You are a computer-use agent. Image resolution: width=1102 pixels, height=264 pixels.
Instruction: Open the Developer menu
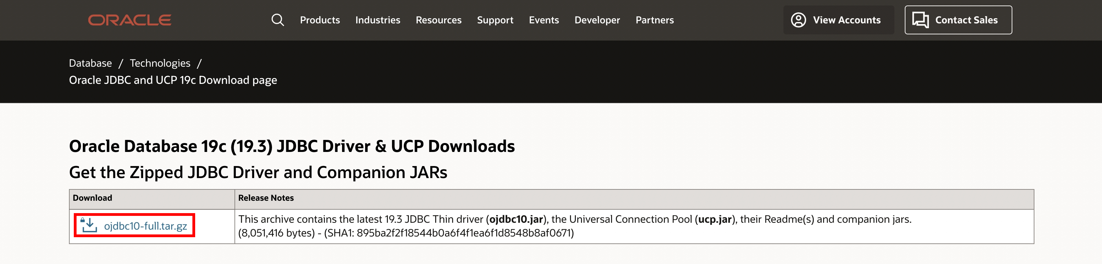(x=597, y=20)
